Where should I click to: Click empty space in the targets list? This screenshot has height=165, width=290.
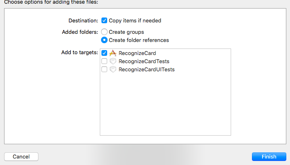click(165, 106)
